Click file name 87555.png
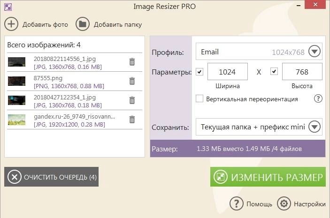 [x=48, y=78]
